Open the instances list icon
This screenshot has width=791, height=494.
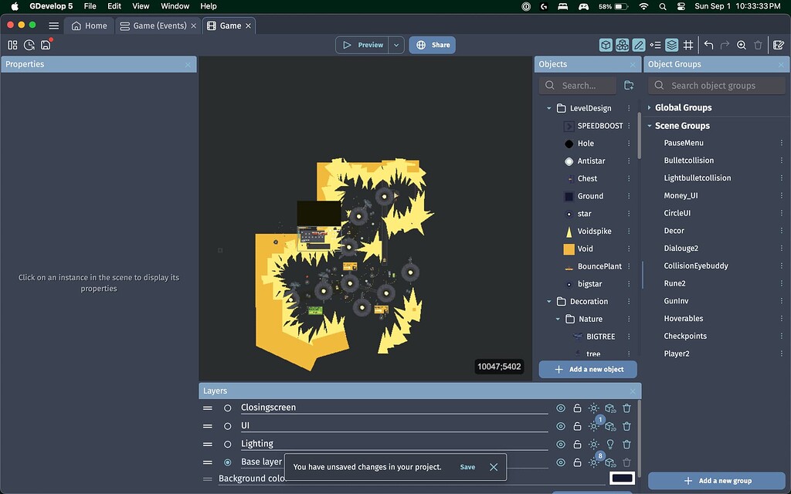pyautogui.click(x=655, y=45)
